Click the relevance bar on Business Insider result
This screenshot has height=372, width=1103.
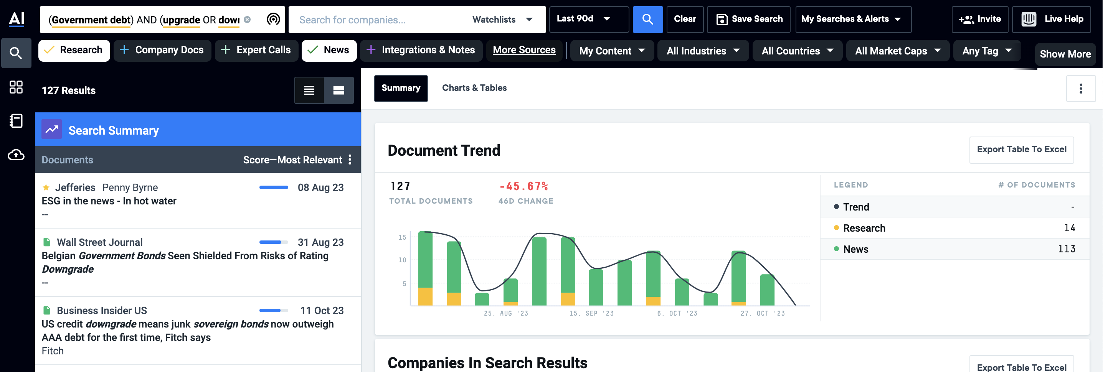click(274, 310)
